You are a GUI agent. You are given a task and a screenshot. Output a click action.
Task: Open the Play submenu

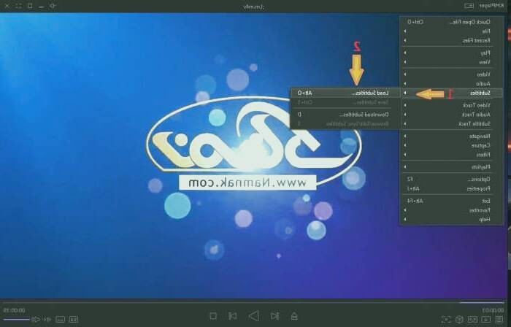pos(451,53)
